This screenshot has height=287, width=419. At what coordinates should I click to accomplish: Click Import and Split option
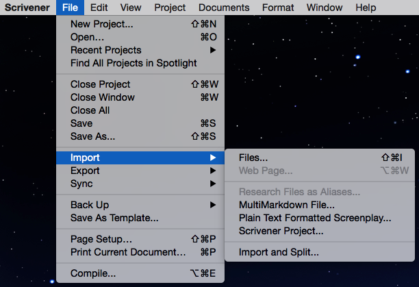tap(279, 252)
